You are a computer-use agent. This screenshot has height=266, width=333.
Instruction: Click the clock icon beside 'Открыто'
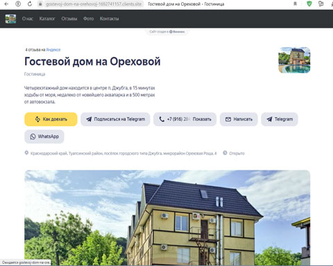(225, 153)
